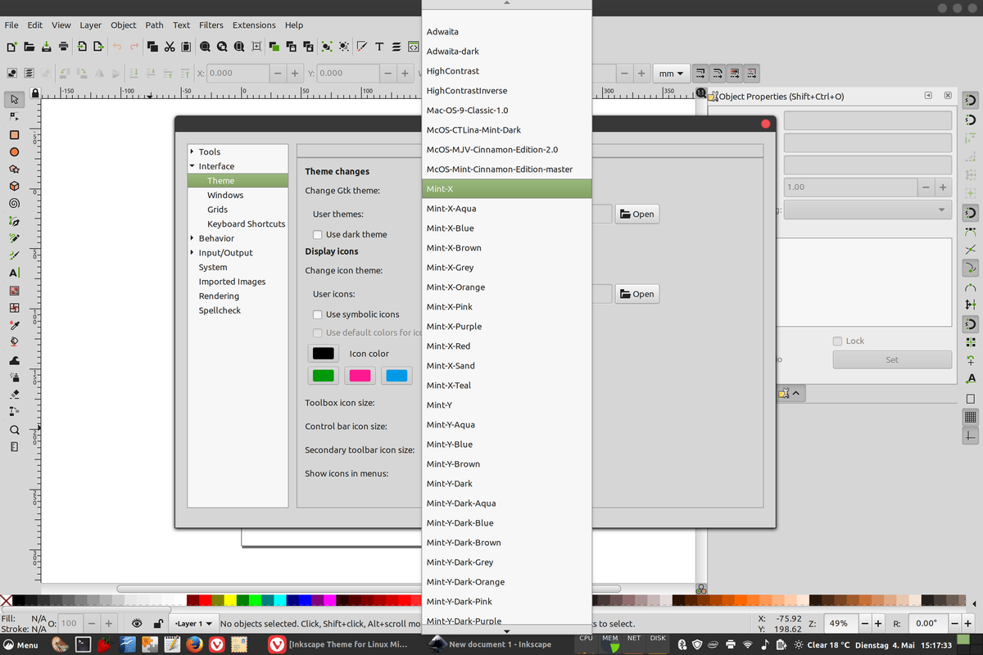Choose HighContrast from theme list

(506, 71)
